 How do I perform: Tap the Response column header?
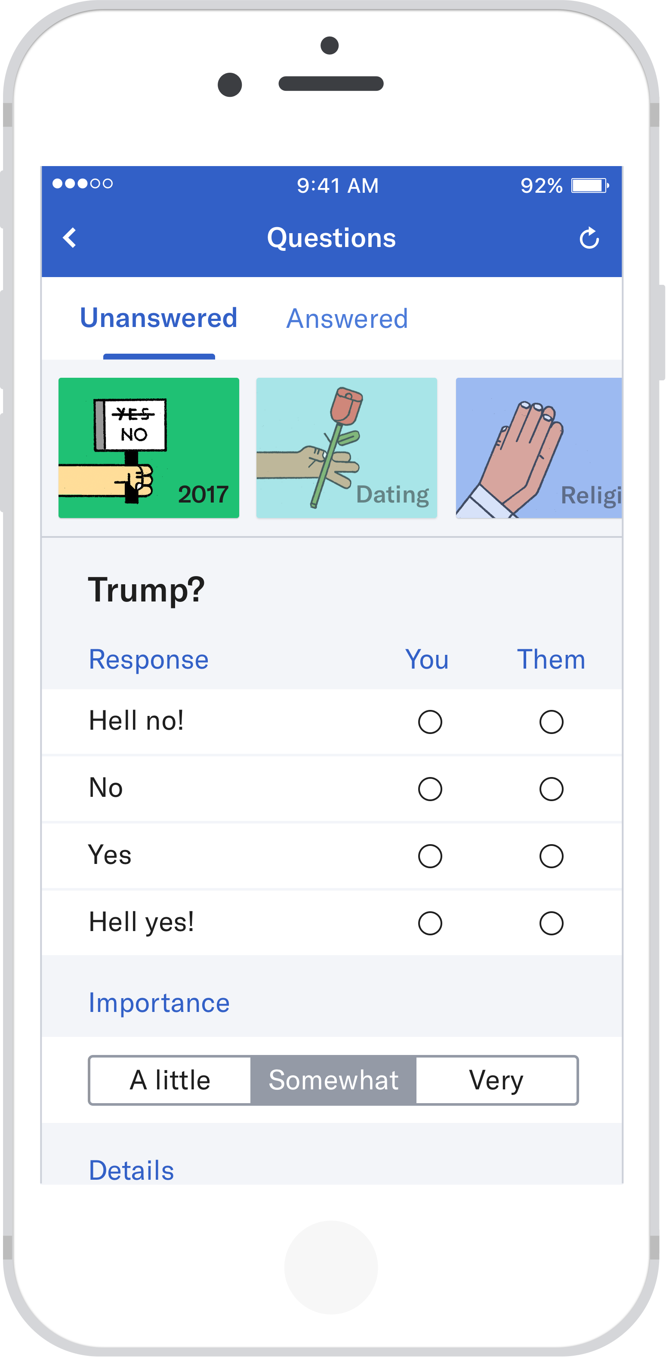148,658
